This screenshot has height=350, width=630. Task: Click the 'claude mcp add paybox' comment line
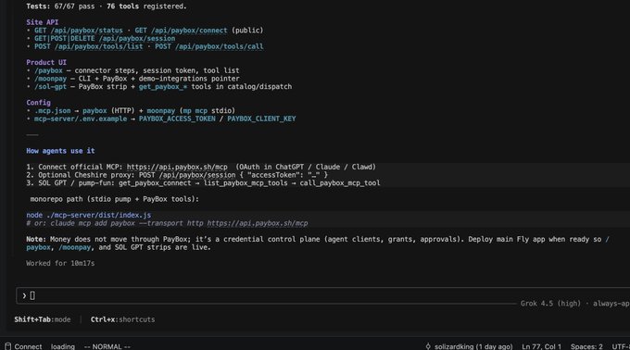[167, 223]
